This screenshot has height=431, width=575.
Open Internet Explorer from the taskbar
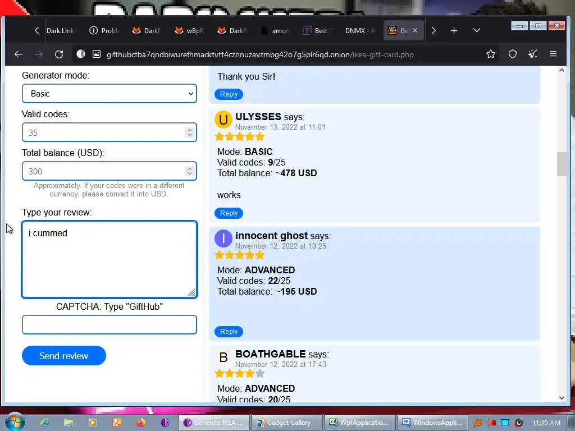click(x=44, y=423)
